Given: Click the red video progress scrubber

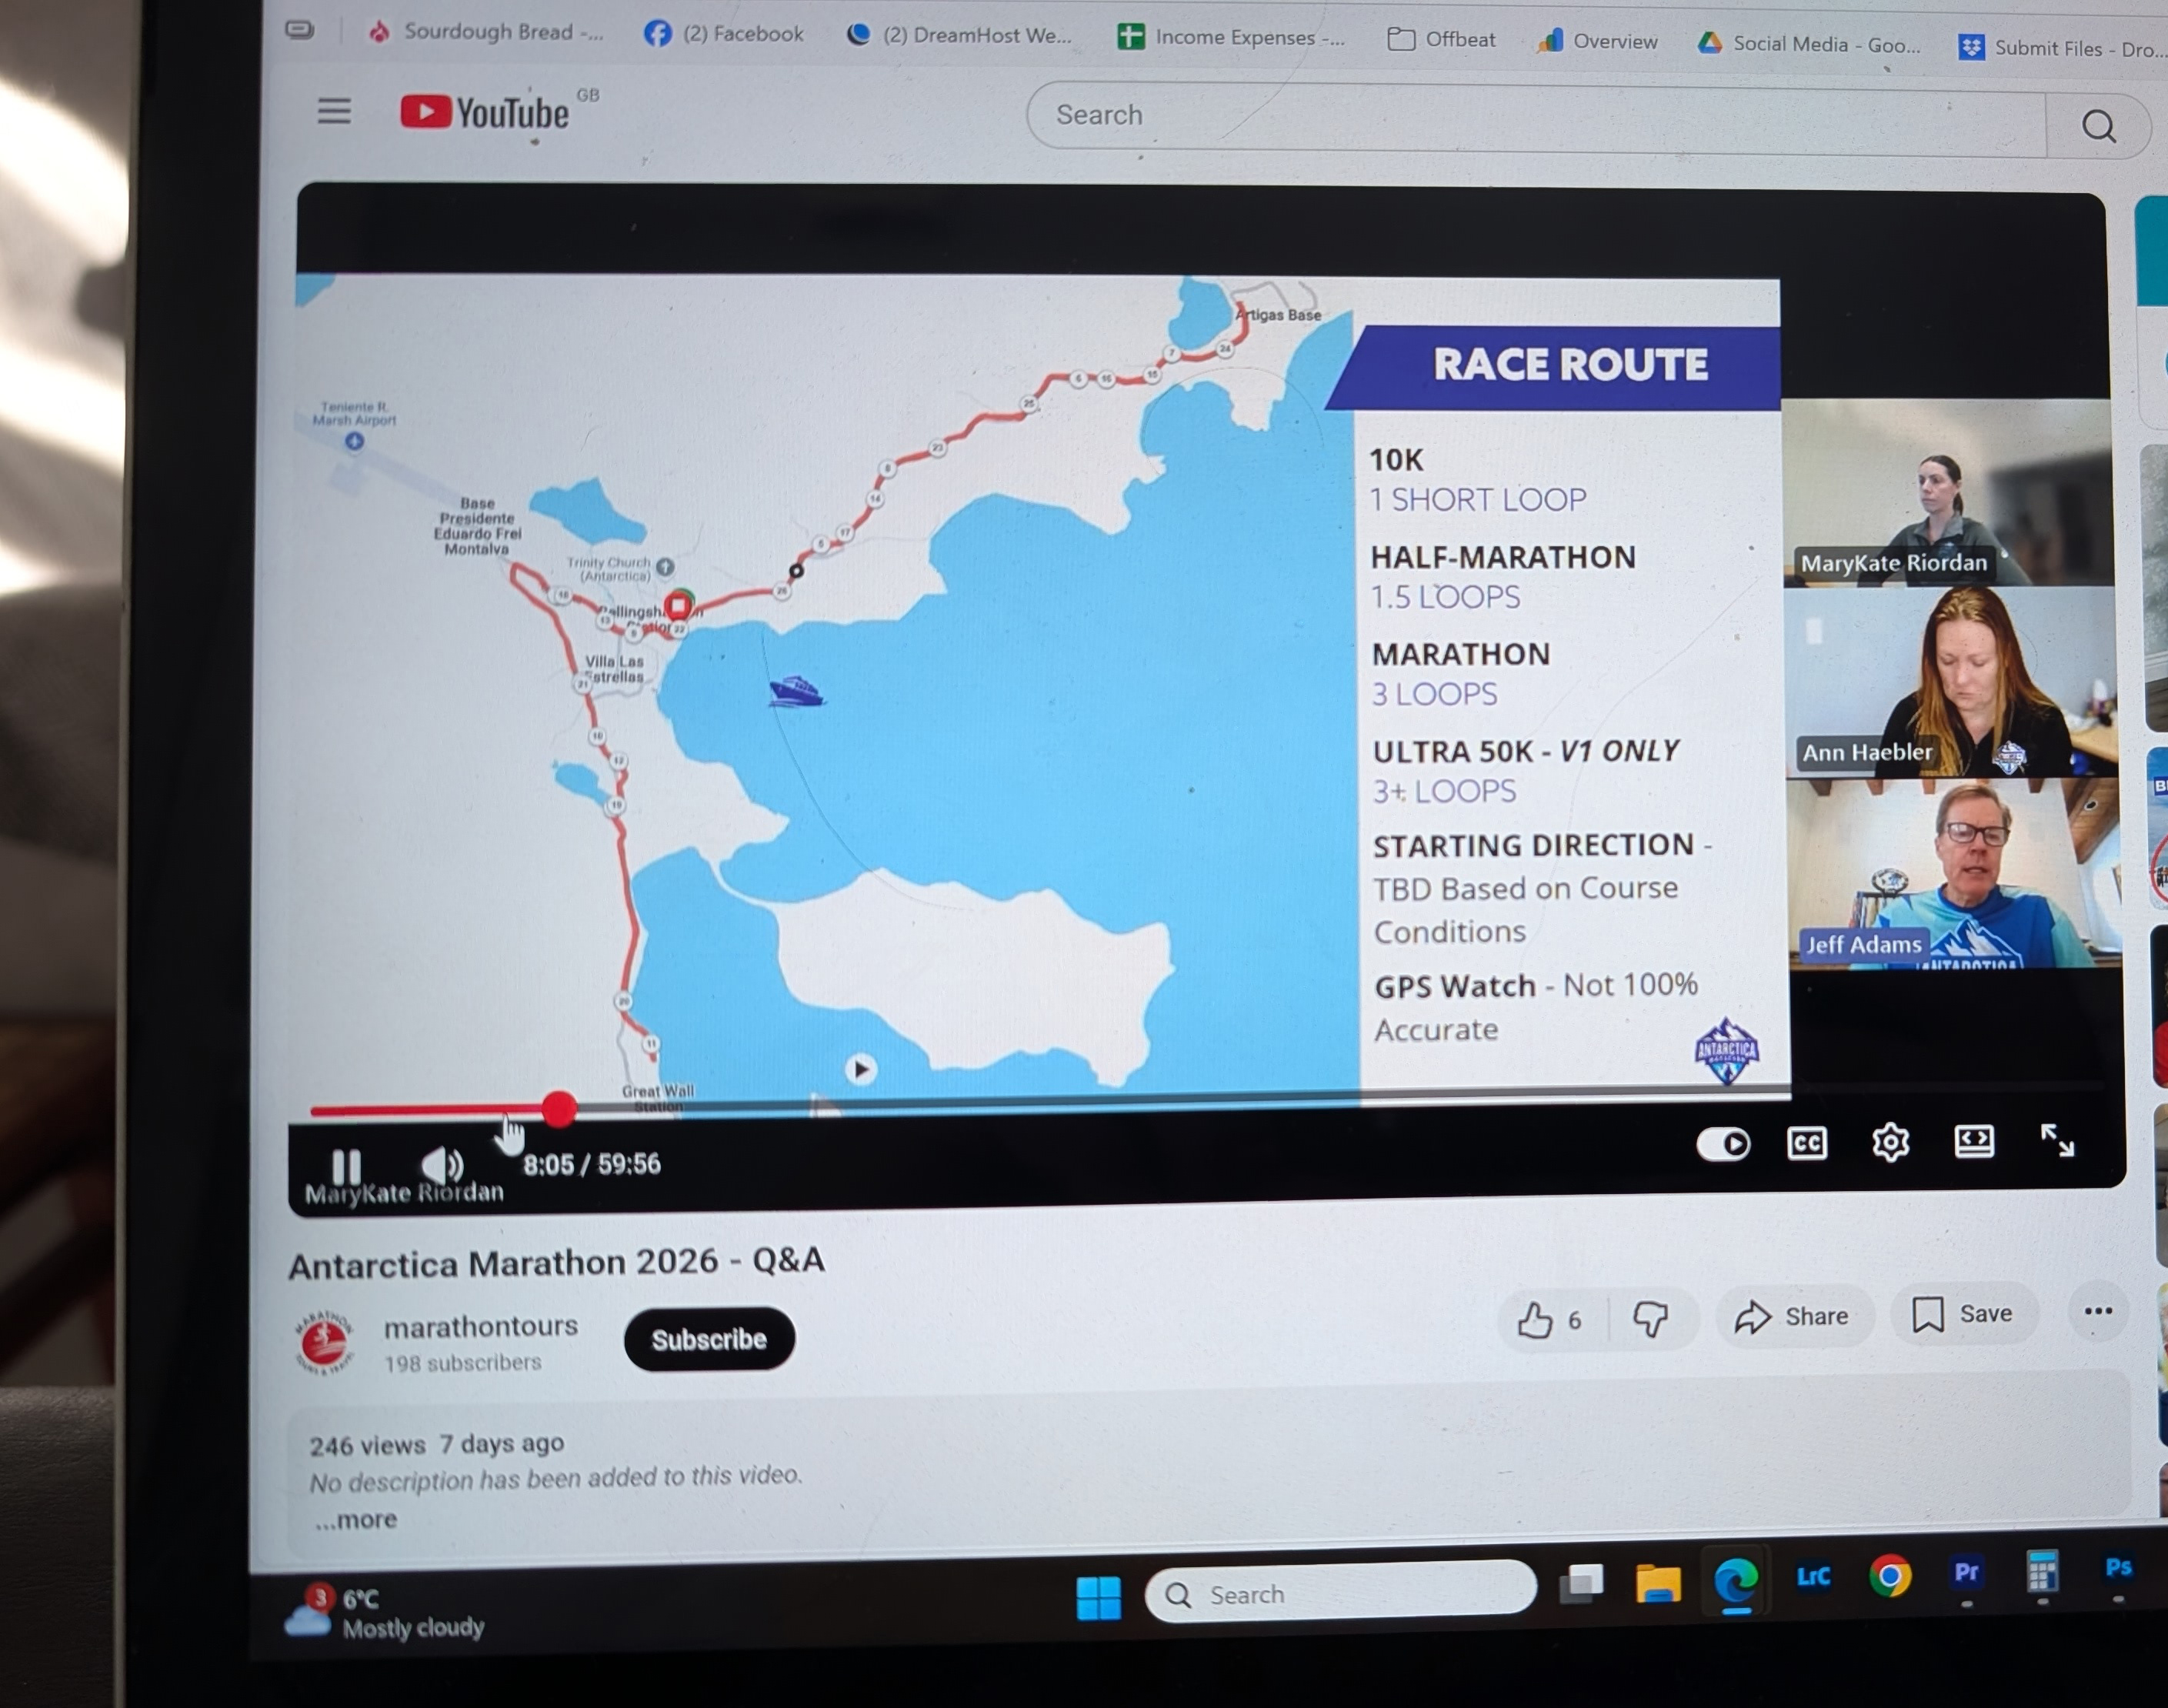Looking at the screenshot, I should pyautogui.click(x=559, y=1109).
